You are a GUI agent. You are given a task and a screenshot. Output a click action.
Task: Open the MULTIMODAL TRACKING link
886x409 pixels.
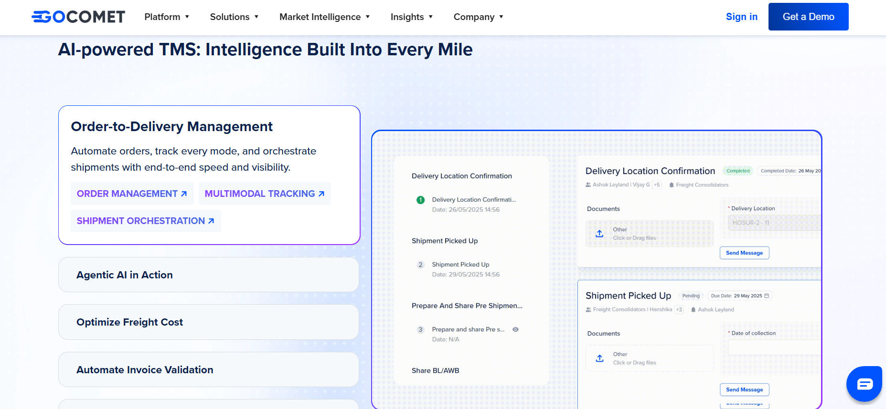tap(265, 194)
